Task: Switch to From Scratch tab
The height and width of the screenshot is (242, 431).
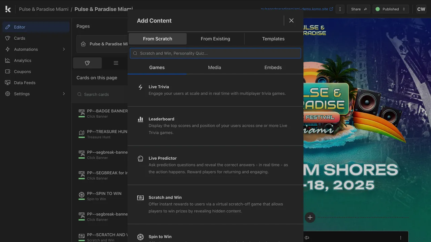Action: [x=158, y=39]
